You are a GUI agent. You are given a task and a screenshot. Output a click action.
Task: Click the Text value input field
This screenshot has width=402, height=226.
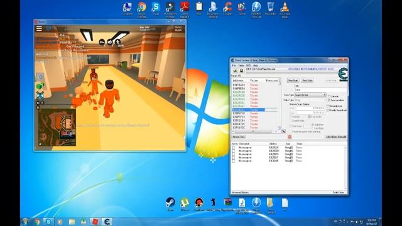[x=320, y=90]
